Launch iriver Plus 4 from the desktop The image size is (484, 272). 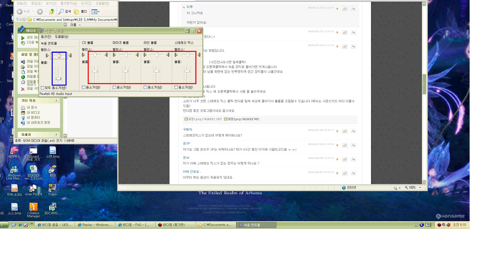(34, 190)
